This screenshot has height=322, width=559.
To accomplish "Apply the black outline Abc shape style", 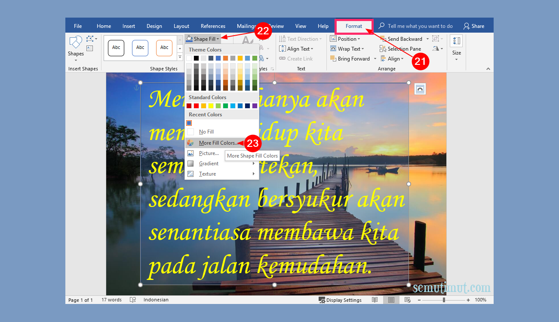I will [x=116, y=48].
